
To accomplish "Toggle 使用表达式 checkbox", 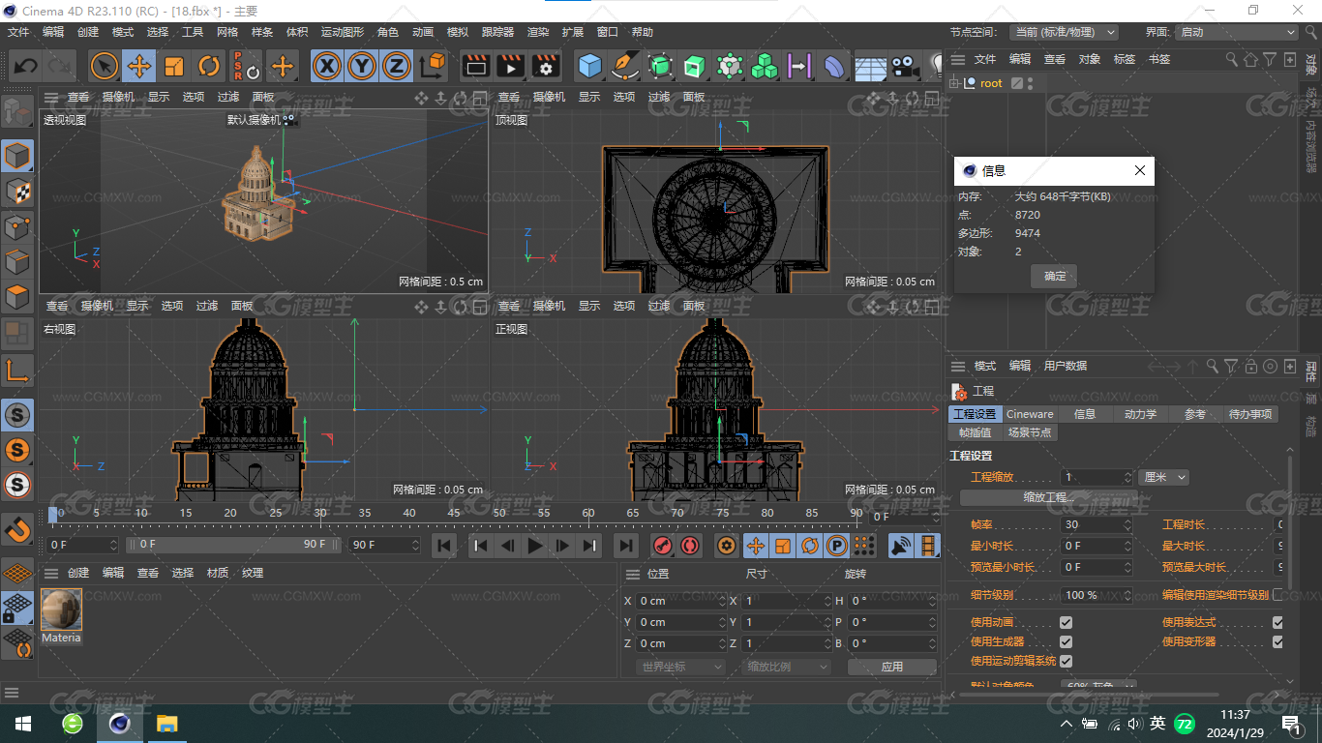I will point(1277,622).
